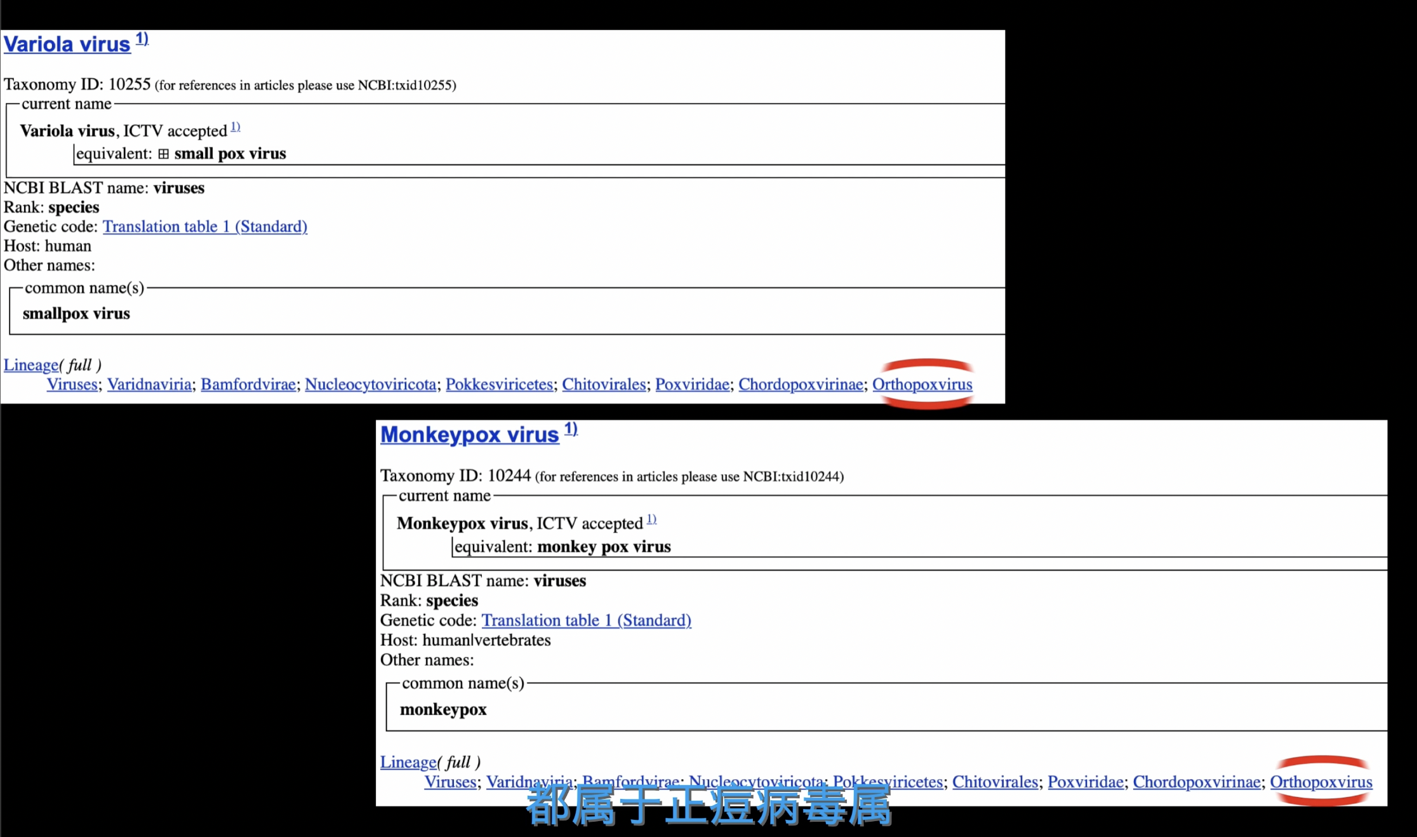The image size is (1417, 837).
Task: Click the Monkeypox Lineage link
Action: pos(408,762)
